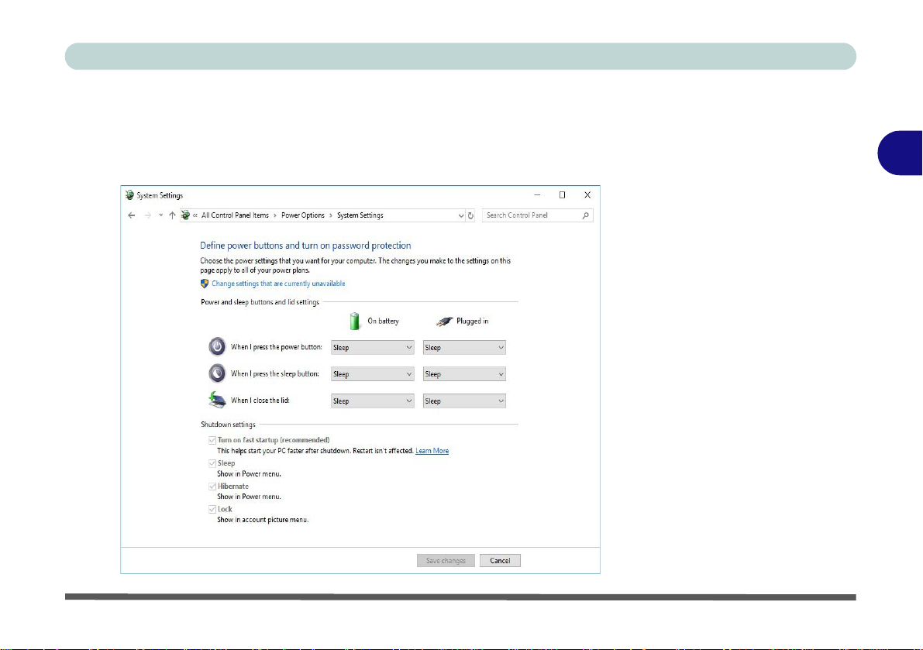Screen dimensions: 923x650
Task: Click the sleep button moon icon
Action: click(x=217, y=373)
